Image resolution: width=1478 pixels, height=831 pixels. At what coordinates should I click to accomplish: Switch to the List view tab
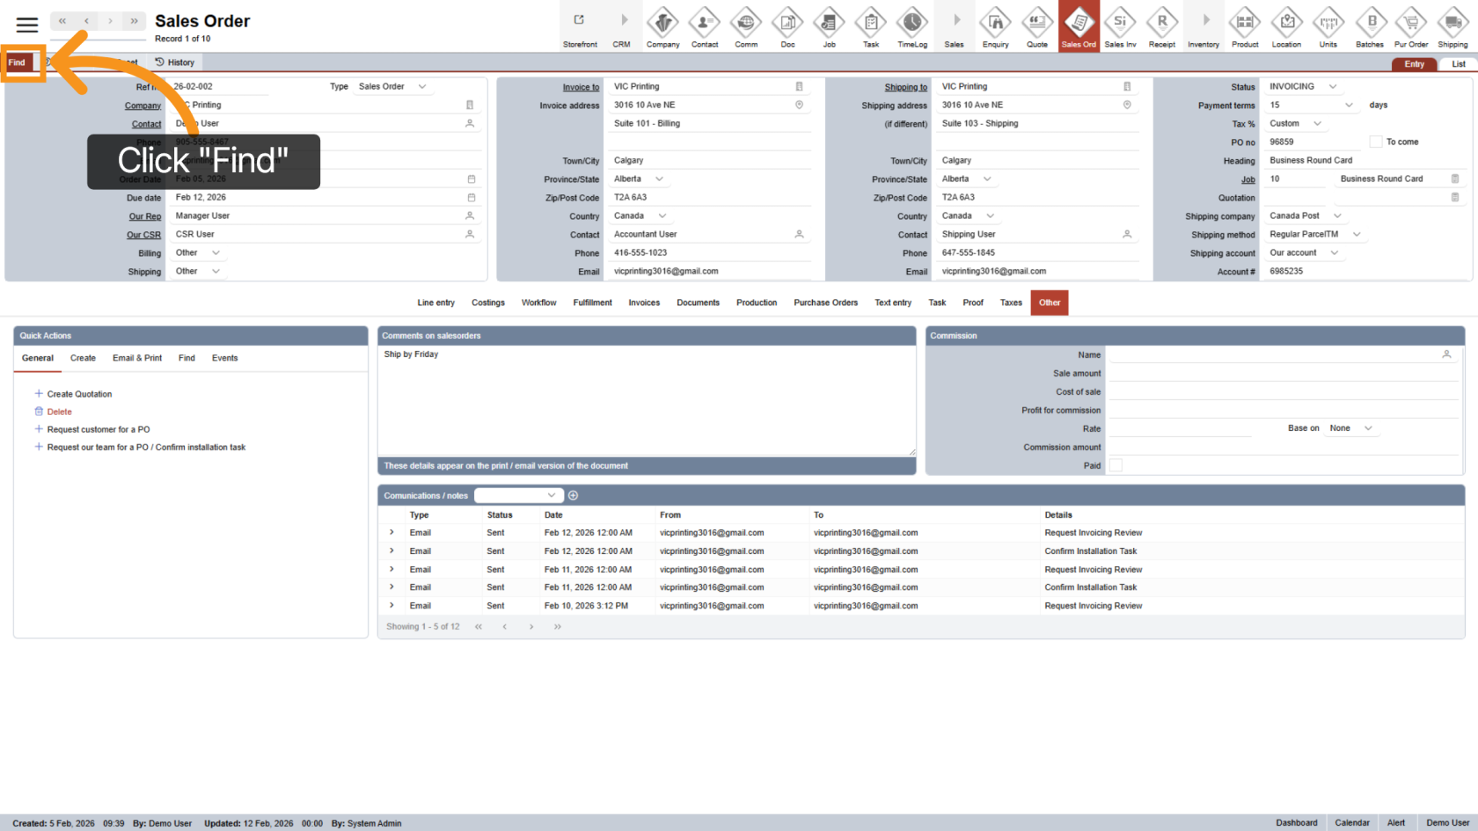[1458, 64]
